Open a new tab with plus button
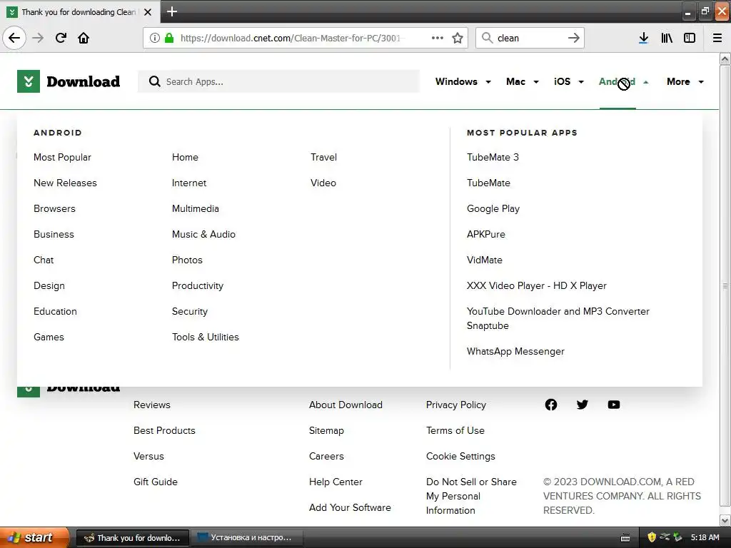Viewport: 731px width, 548px height. click(x=172, y=11)
